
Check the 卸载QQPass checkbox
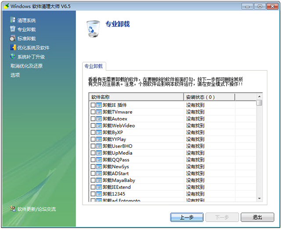click(93, 160)
